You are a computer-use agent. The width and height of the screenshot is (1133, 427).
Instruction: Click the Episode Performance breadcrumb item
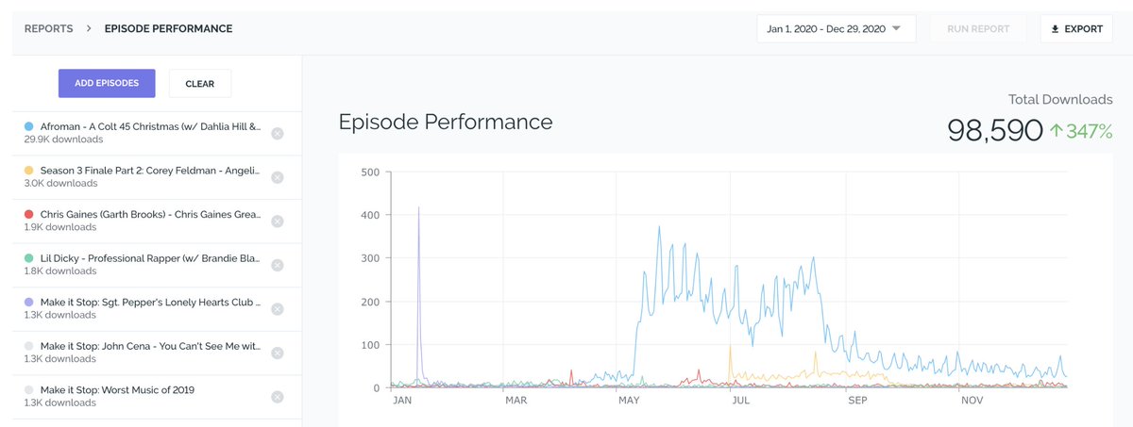pyautogui.click(x=168, y=29)
